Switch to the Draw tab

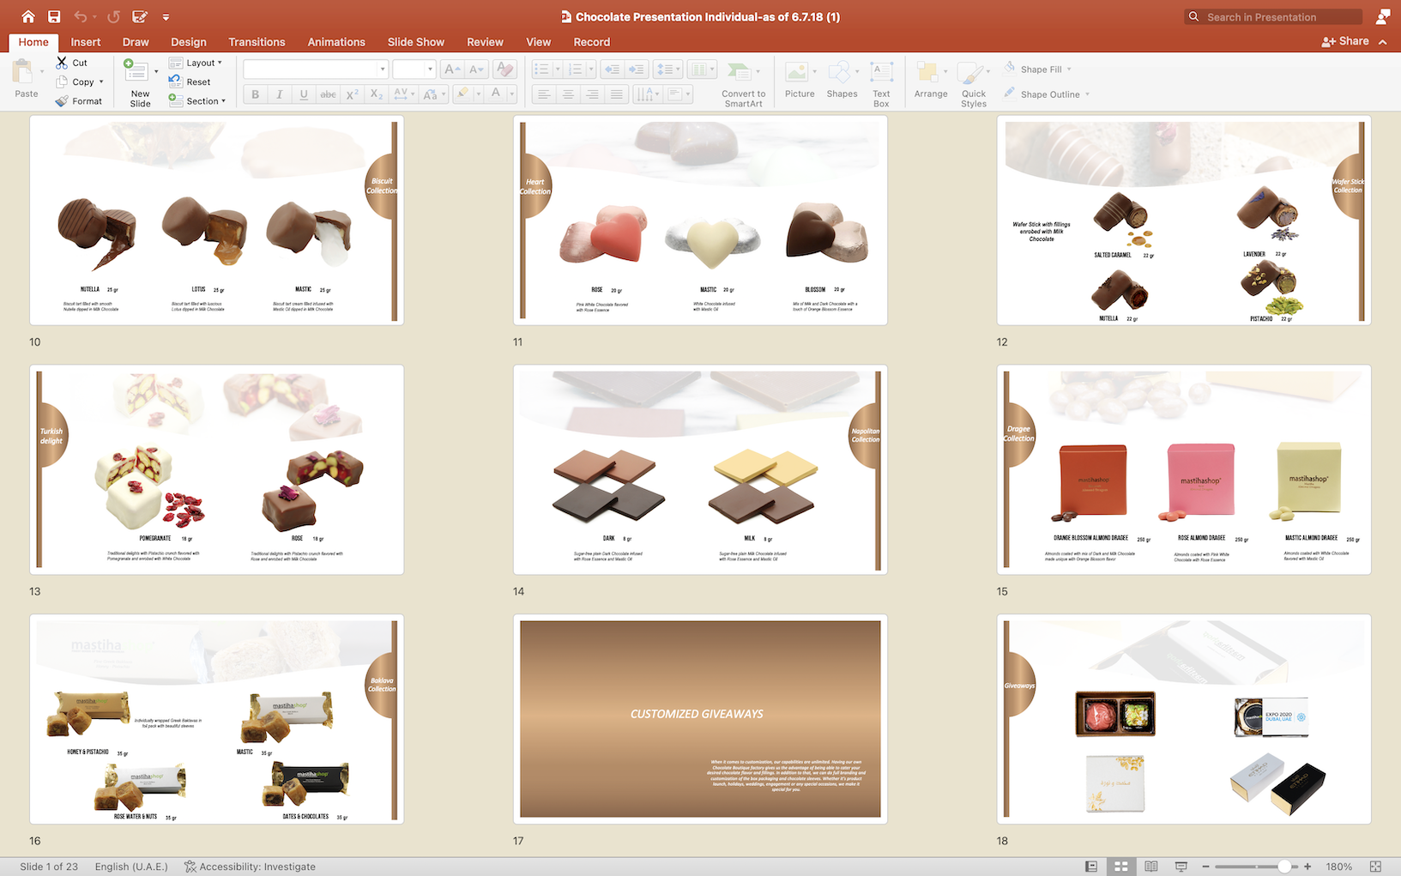click(136, 42)
